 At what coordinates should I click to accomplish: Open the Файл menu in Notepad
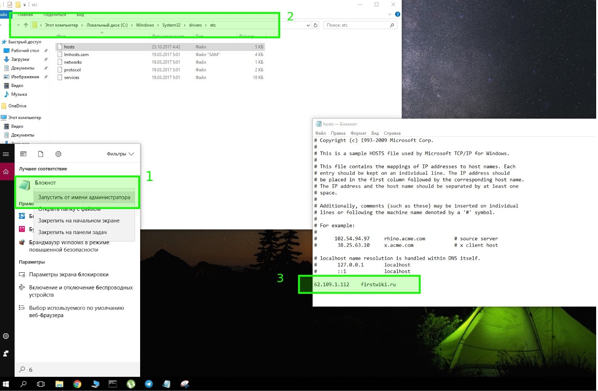pyautogui.click(x=320, y=133)
